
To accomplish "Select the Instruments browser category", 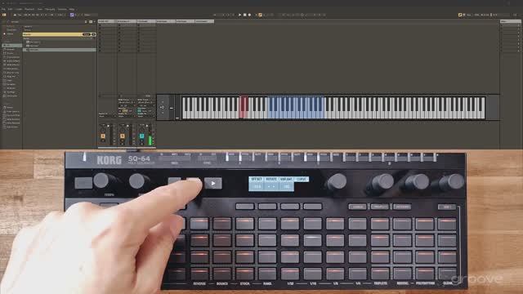I will 12,57.
